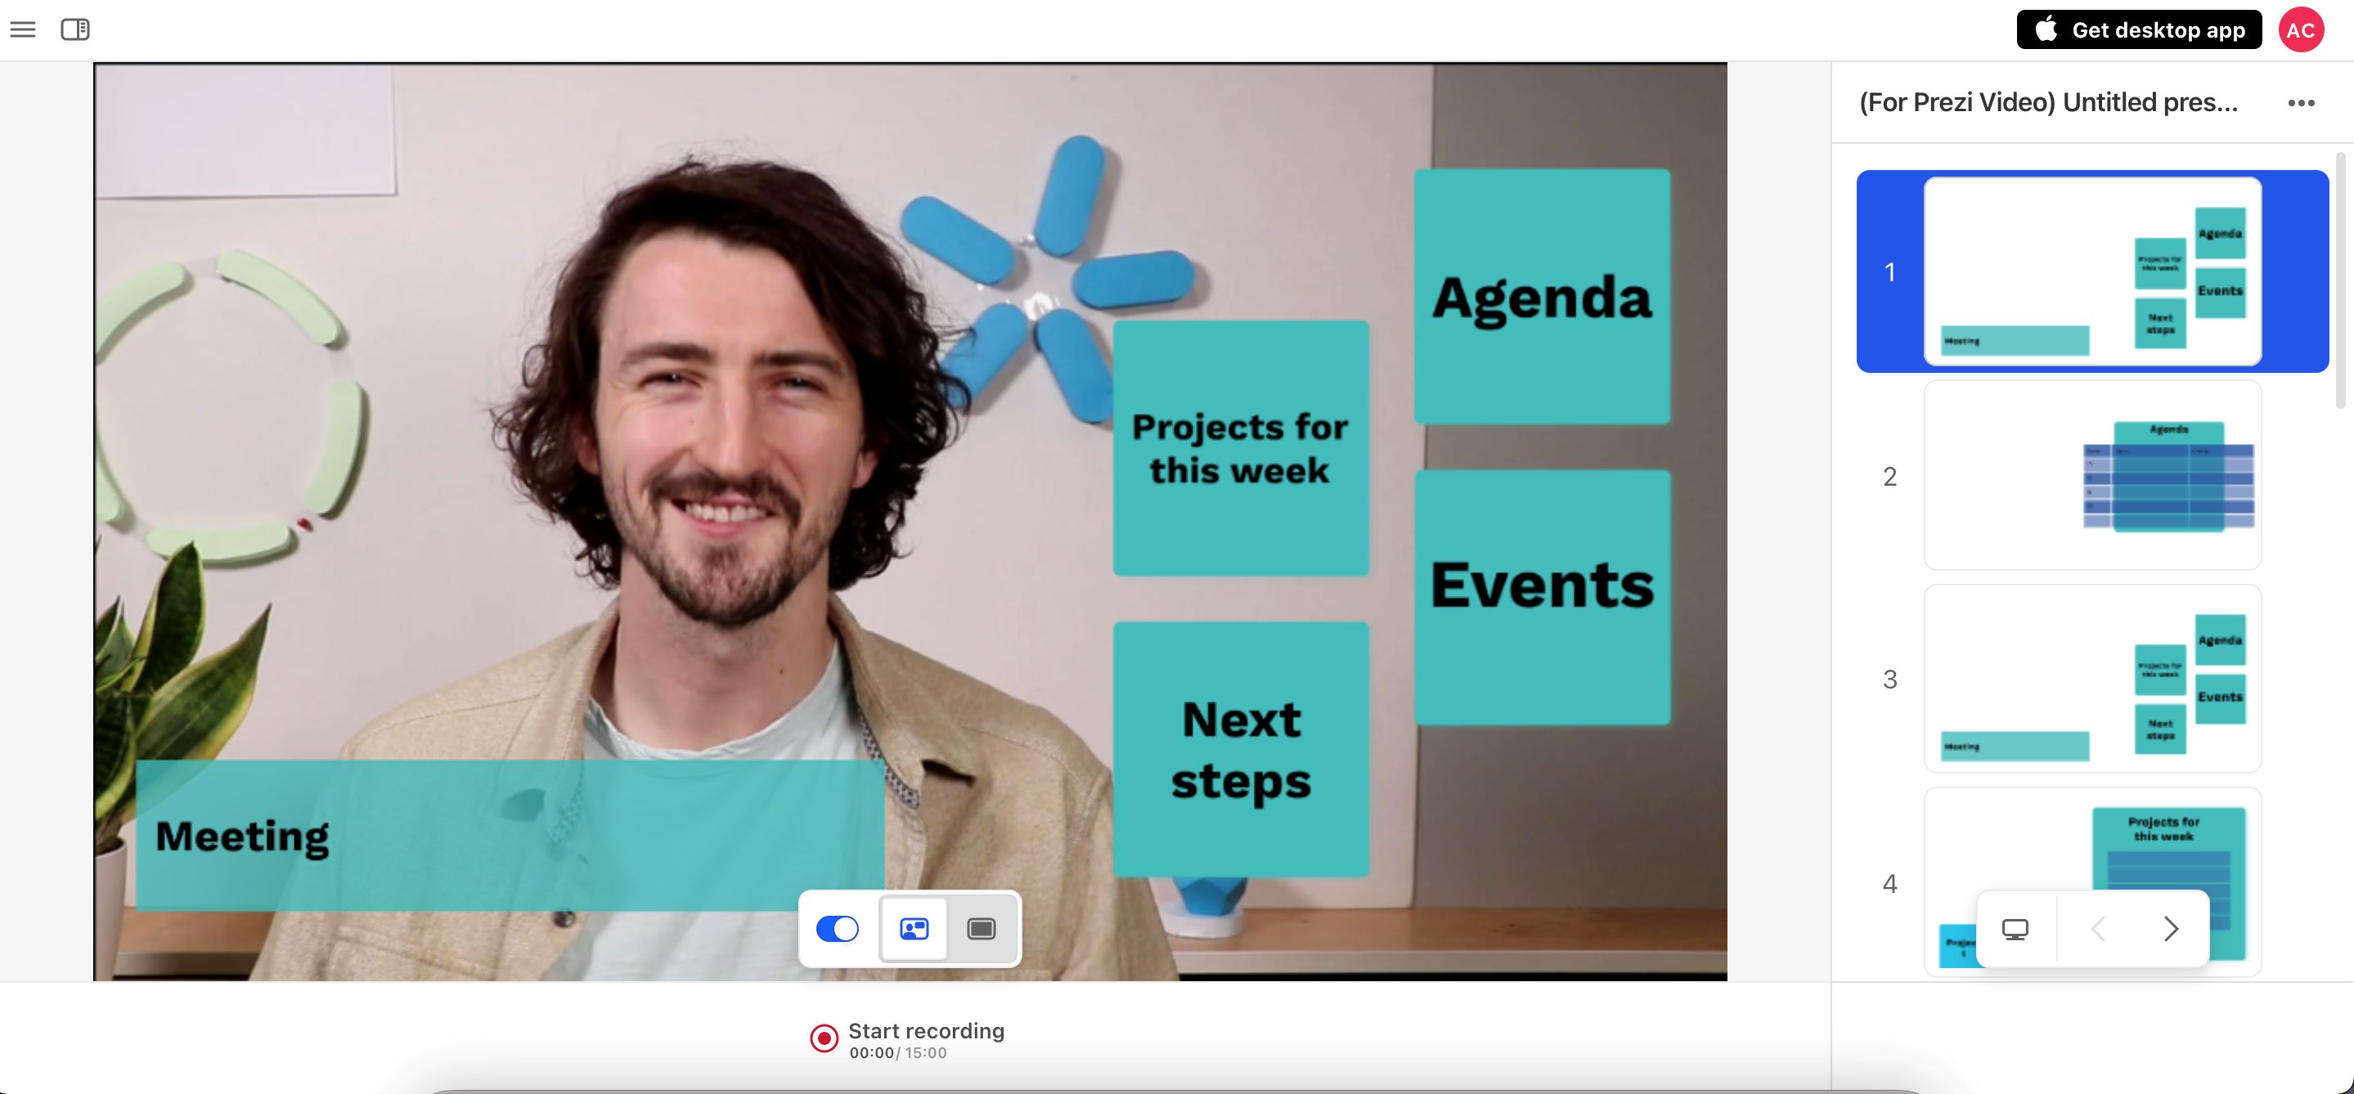Select slide 3 in the panel
Viewport: 2354px width, 1094px height.
(x=2091, y=679)
